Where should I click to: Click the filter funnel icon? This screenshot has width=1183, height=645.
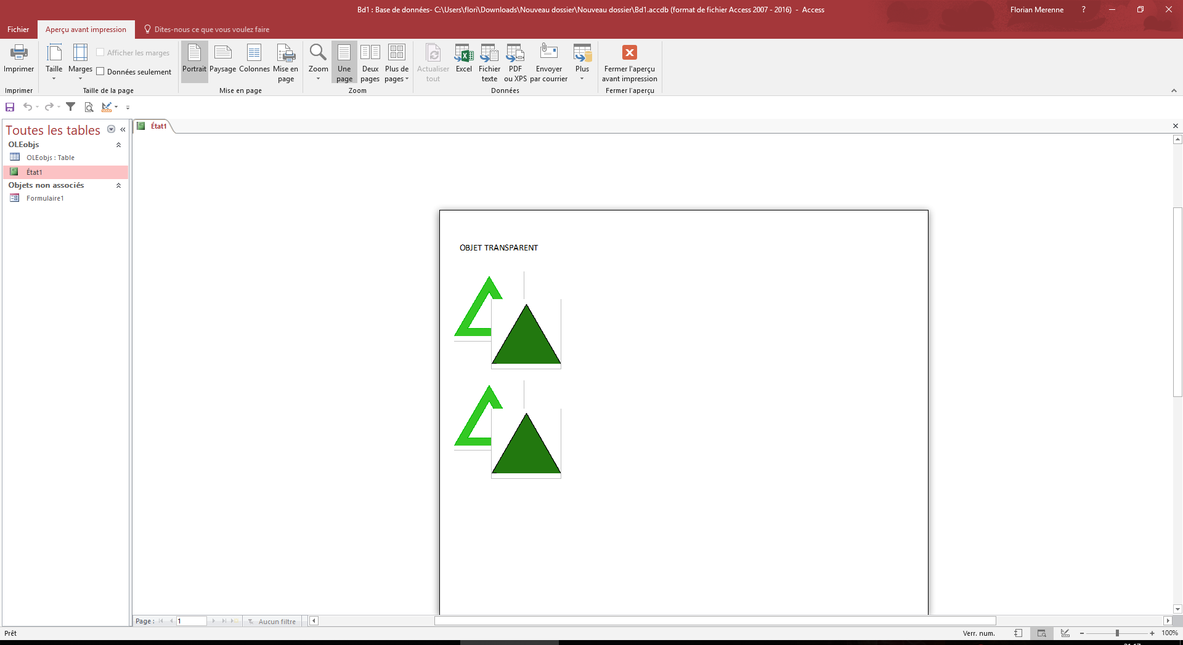[x=71, y=107]
